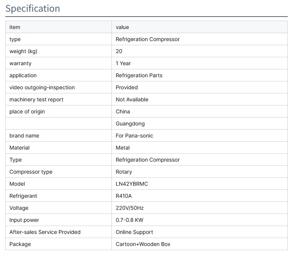This screenshot has width=293, height=255.
Task: Click the Rotary compressor type value
Action: (124, 172)
